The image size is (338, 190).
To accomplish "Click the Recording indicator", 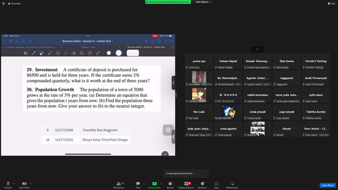I will pos(14,4).
